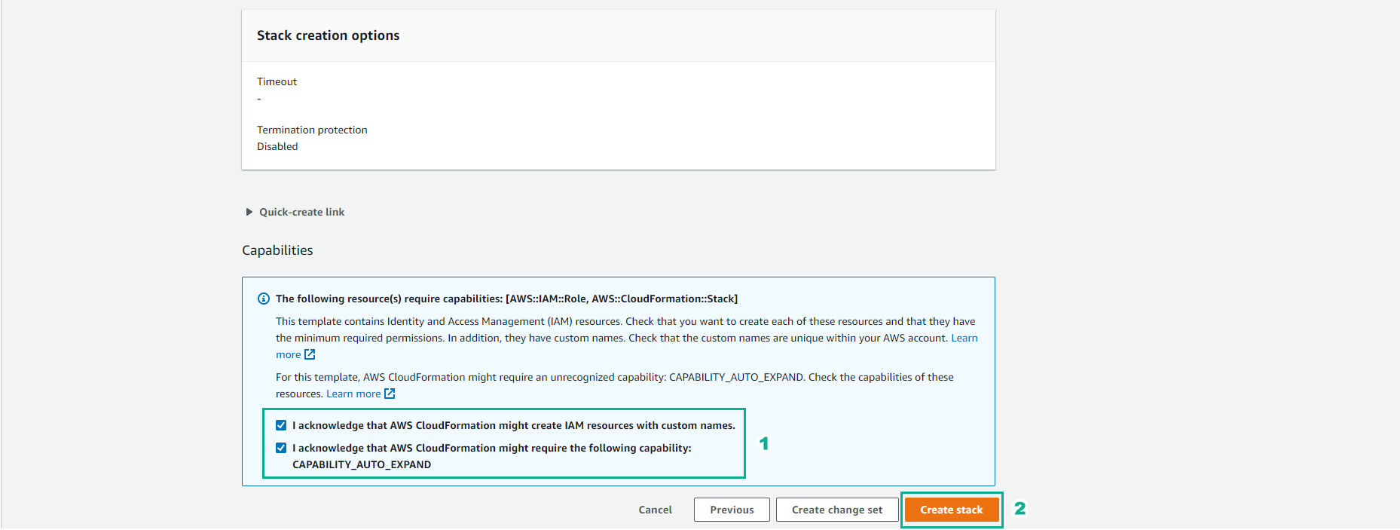Toggle CAPABILITY_AUTO_EXPAND acknowledgement checkbox
The height and width of the screenshot is (530, 1400).
pyautogui.click(x=281, y=448)
